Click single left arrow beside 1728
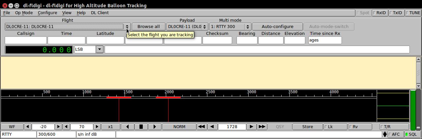The height and width of the screenshot is (139, 422). click(212, 126)
